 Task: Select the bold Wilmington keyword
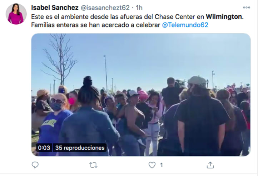224,17
